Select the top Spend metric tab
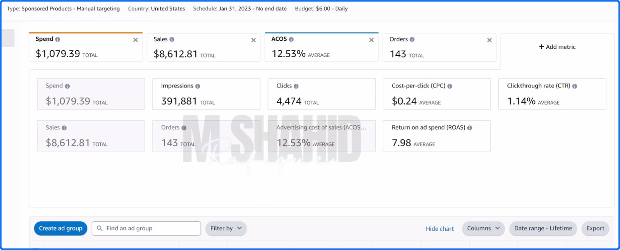 pyautogui.click(x=86, y=47)
